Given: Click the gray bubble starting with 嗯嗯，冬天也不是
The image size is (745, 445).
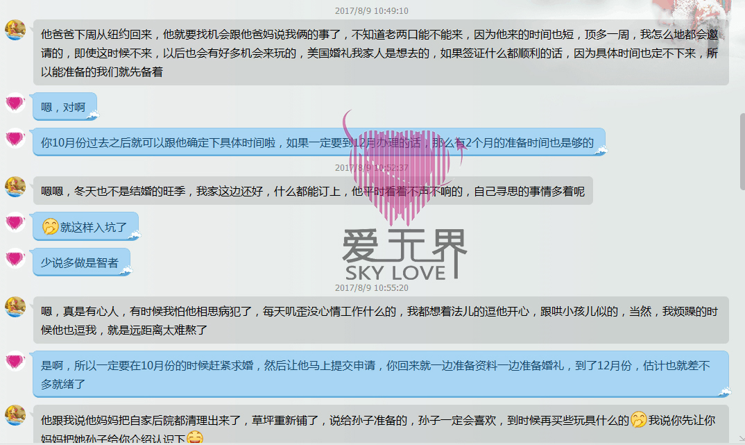Looking at the screenshot, I should click(x=313, y=191).
